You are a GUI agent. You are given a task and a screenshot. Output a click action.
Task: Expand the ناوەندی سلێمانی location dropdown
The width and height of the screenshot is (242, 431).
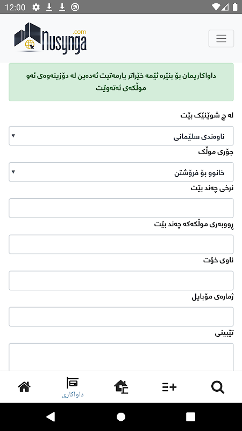click(x=122, y=136)
